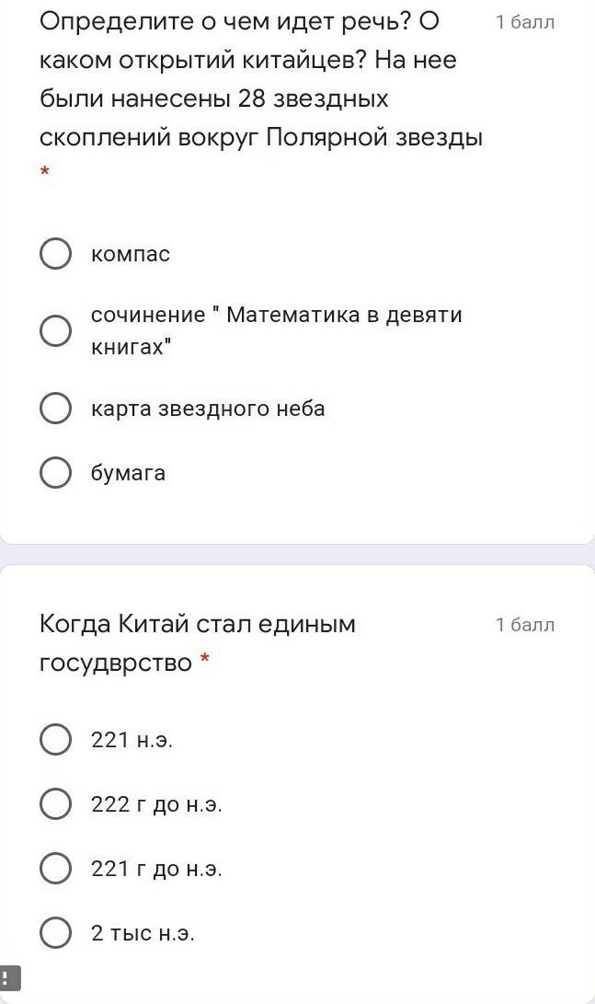Click the 'бумага' answer label text

[128, 473]
